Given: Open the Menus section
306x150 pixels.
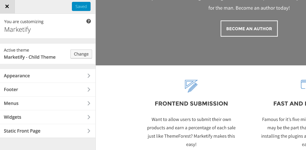Looking at the screenshot, I should pos(48,104).
